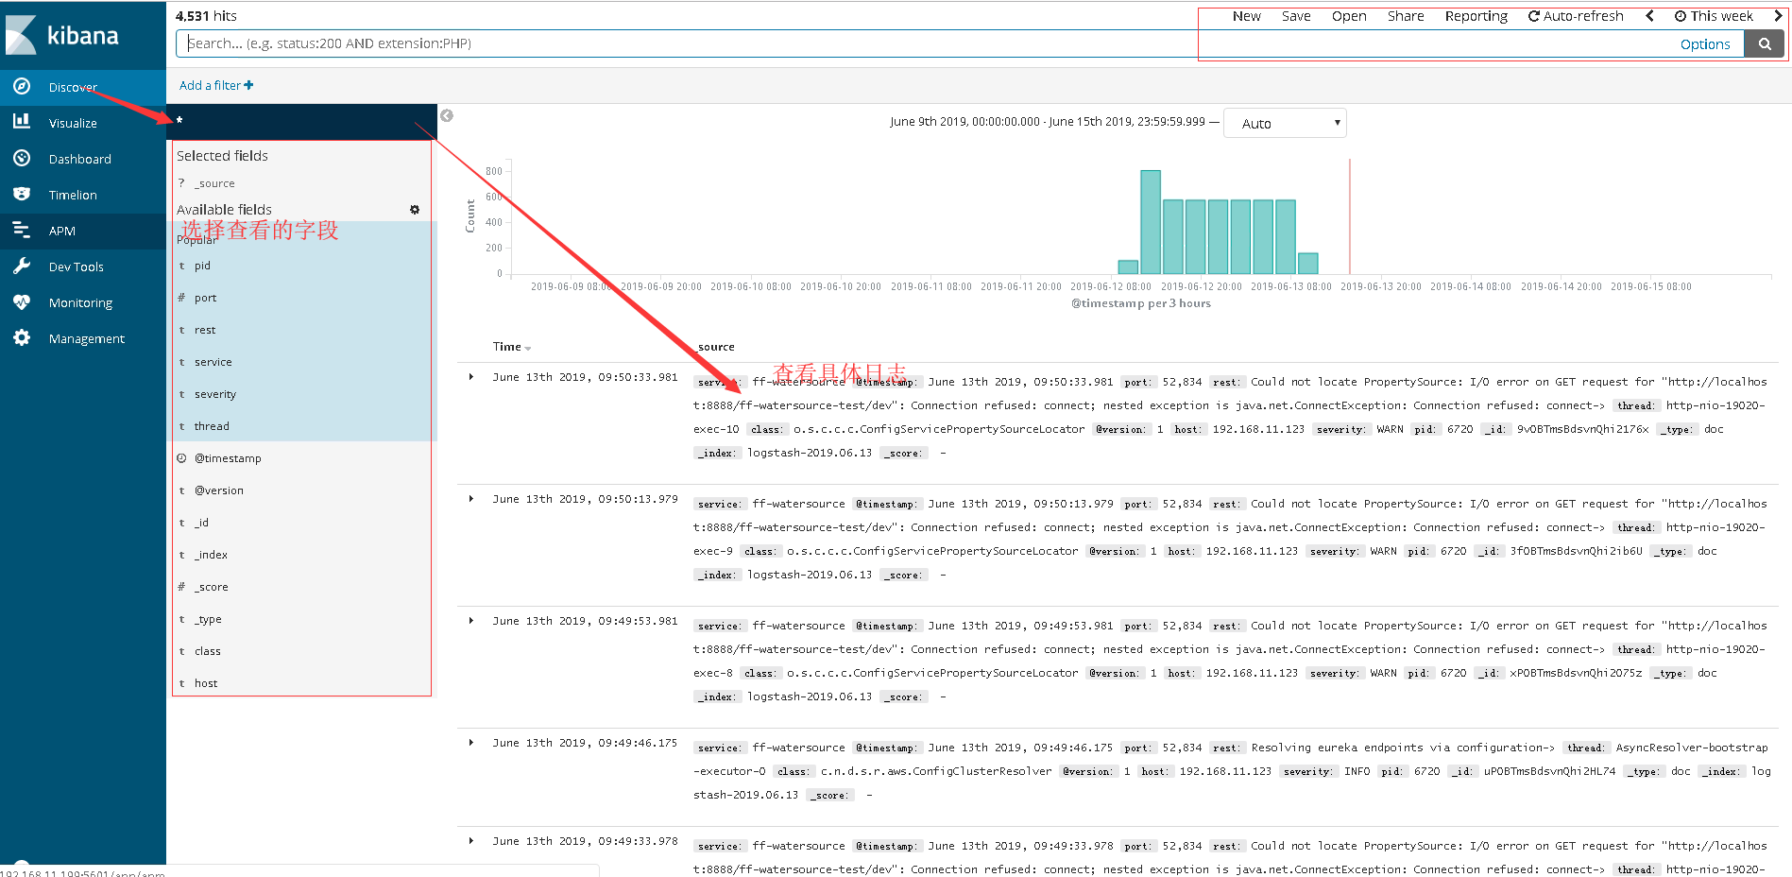The width and height of the screenshot is (1792, 877).
Task: Select the pid field
Action: 202,266
